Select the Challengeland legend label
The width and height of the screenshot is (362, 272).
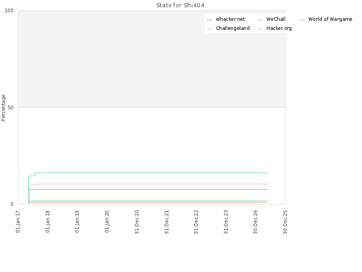(233, 28)
